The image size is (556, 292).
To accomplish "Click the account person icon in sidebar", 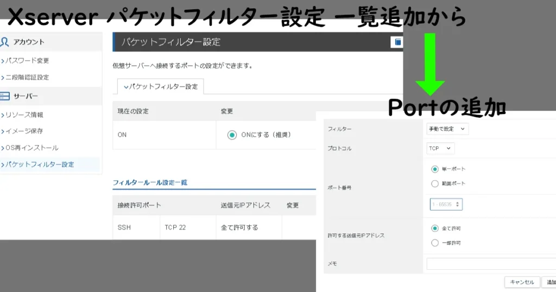I will 4,42.
